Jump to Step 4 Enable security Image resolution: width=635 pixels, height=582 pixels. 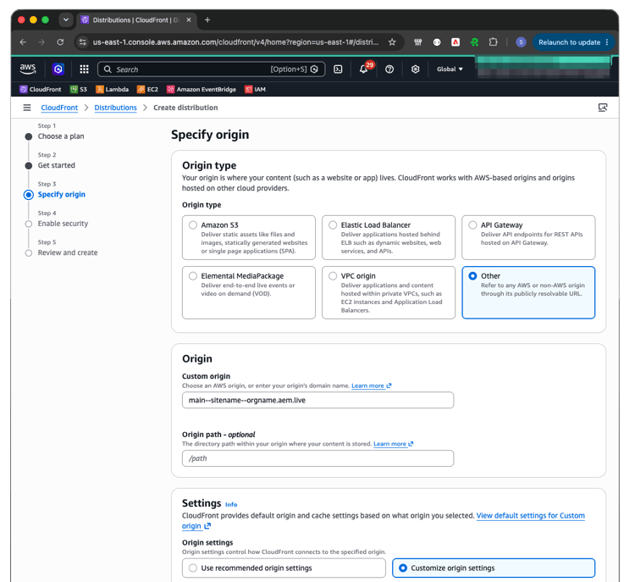[x=63, y=224]
